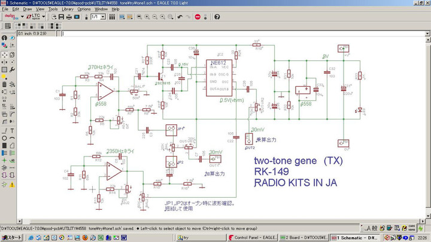Click the red Stop command icon
Viewport: 431px width, 242px height.
tap(198, 17)
